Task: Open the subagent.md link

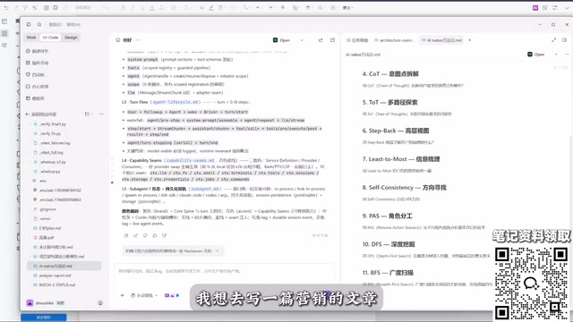Action: [x=205, y=189]
